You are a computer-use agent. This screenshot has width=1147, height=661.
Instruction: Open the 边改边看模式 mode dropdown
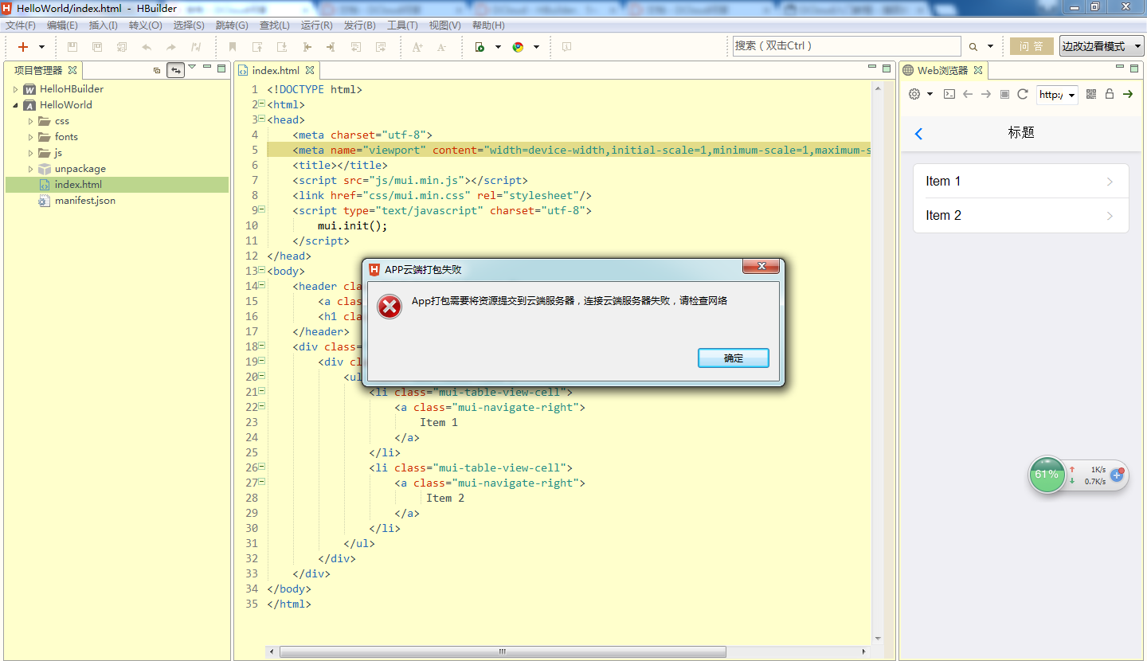(x=1102, y=46)
